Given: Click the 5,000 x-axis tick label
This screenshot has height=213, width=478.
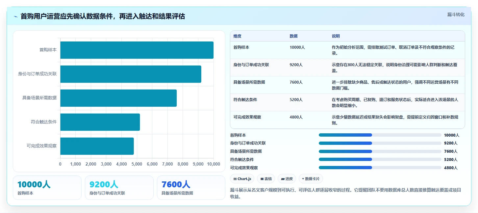Looking at the screenshot, I should (x=137, y=164).
